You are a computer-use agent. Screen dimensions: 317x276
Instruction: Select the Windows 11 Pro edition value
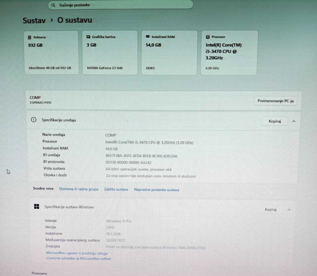(119, 221)
